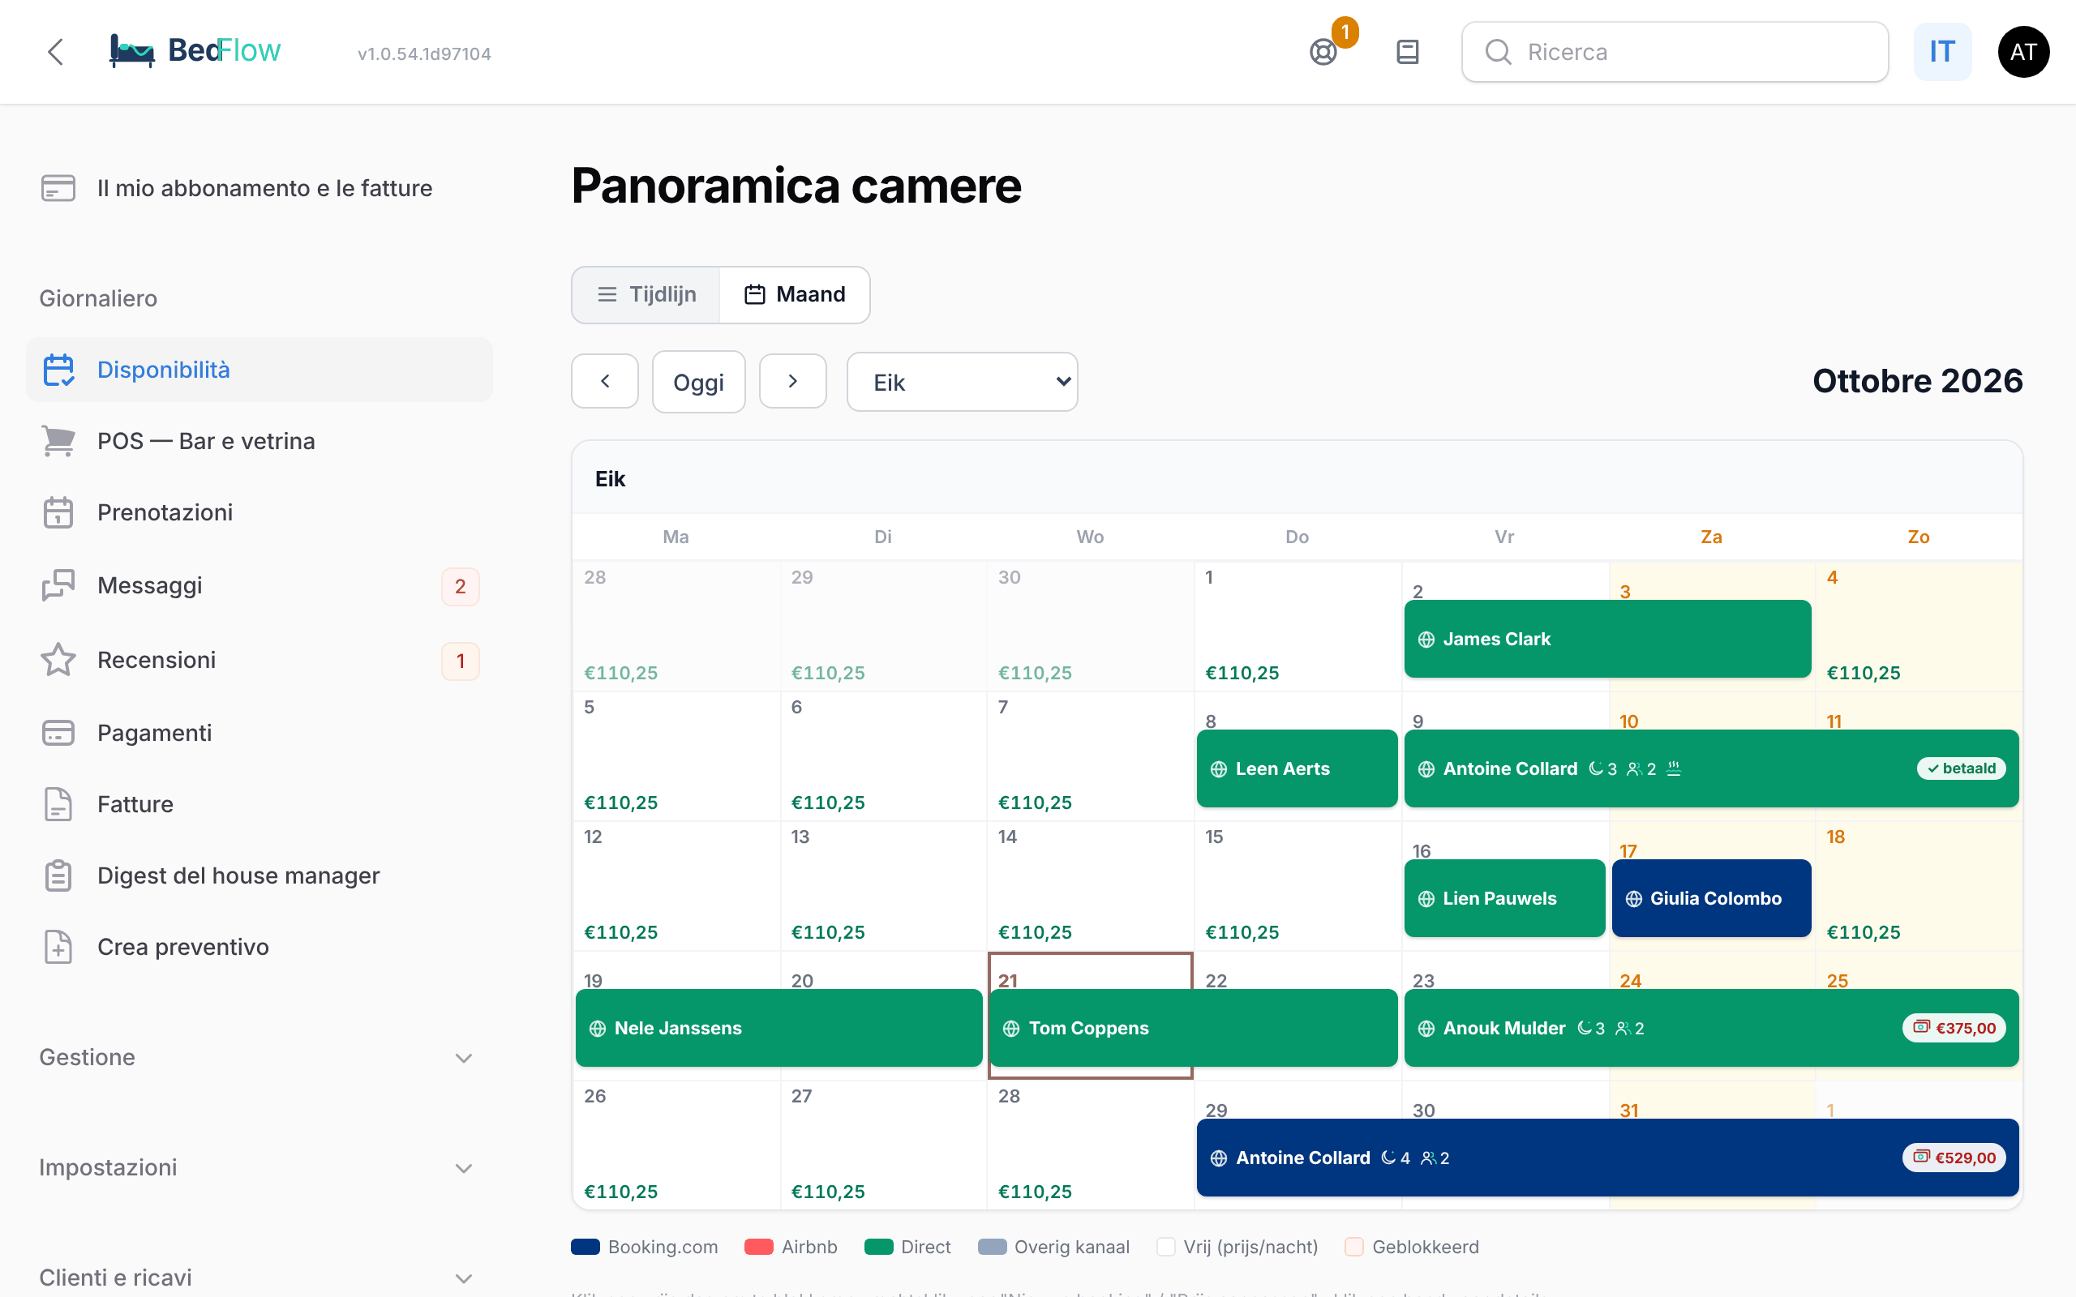This screenshot has width=2076, height=1297.
Task: Click the Airbnb legend swatch
Action: (758, 1247)
